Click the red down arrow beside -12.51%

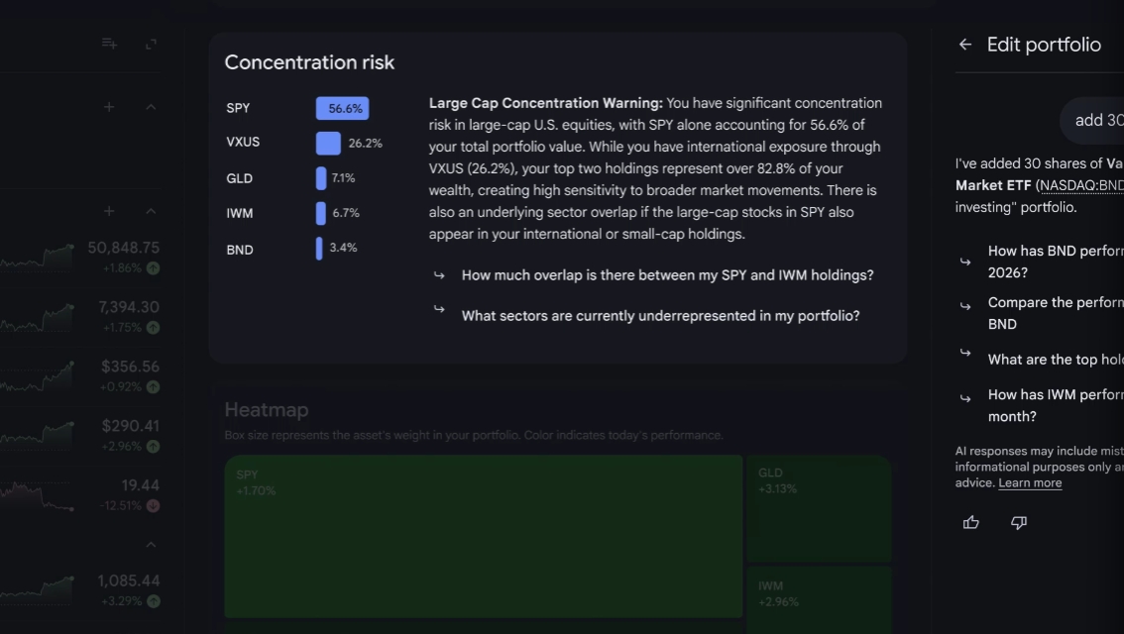coord(153,505)
